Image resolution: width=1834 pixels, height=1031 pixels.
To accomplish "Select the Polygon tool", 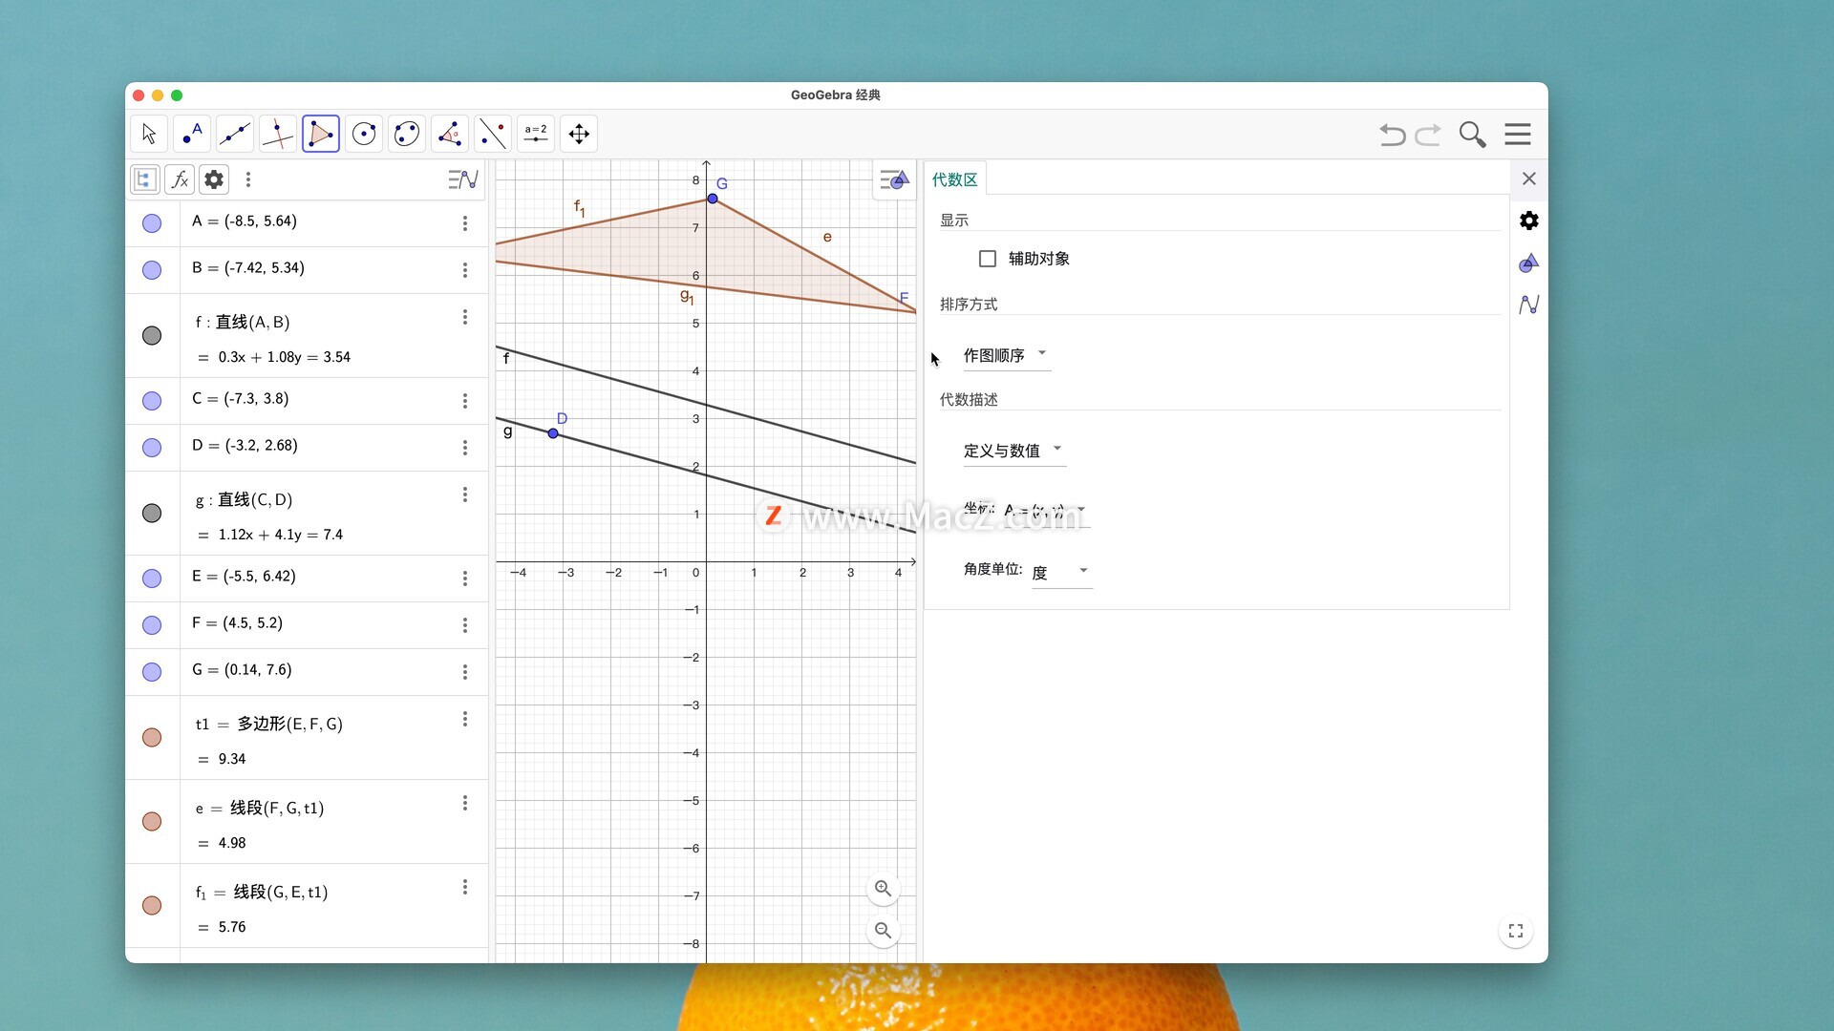I will tap(321, 134).
